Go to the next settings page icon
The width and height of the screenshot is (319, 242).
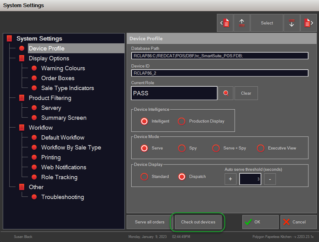pos(308,23)
